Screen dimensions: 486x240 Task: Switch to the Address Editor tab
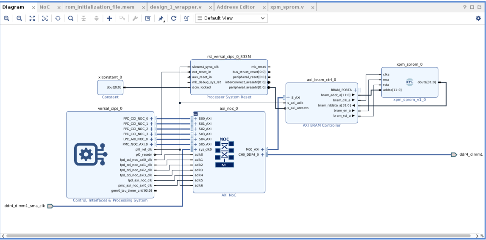(x=236, y=7)
